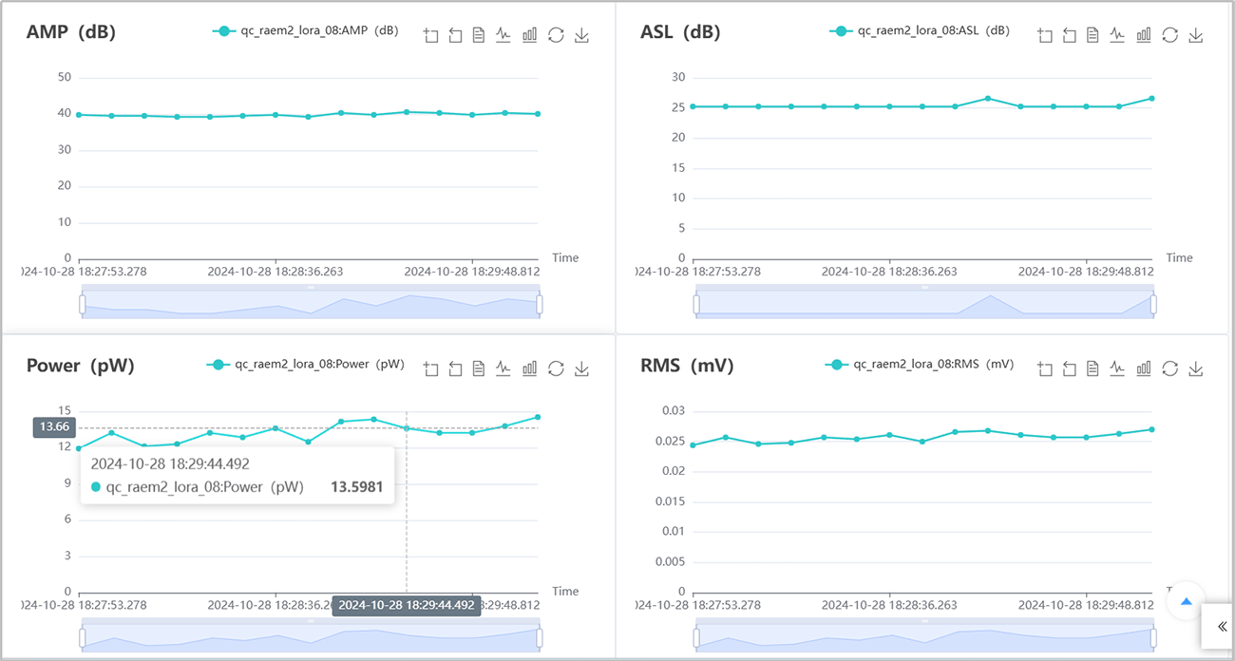Click the RMS chart zoom slider's left handle
Image resolution: width=1235 pixels, height=661 pixels.
[696, 637]
